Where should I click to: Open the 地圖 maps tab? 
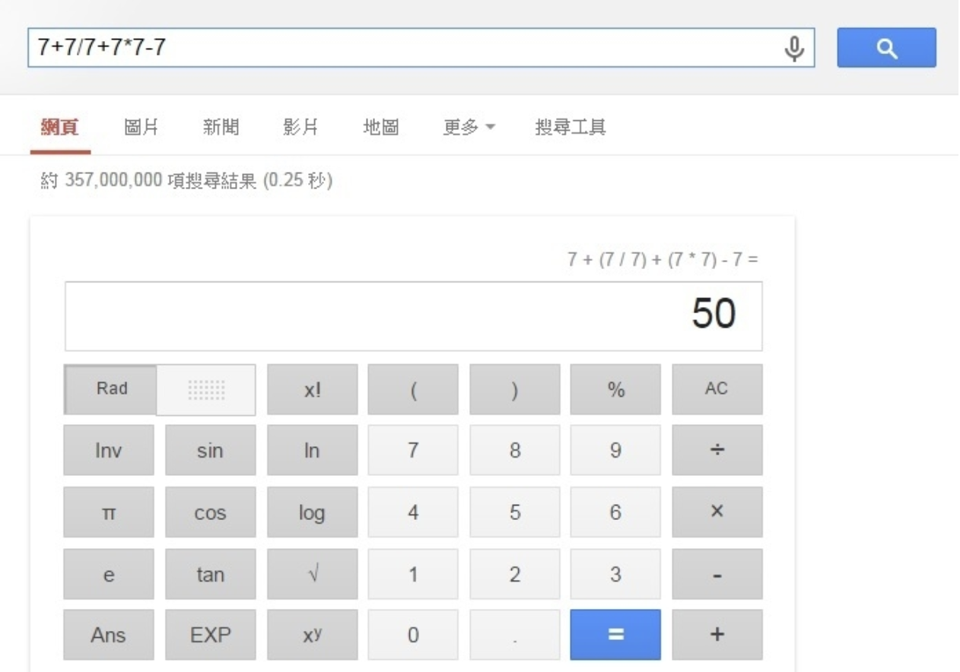coord(381,128)
